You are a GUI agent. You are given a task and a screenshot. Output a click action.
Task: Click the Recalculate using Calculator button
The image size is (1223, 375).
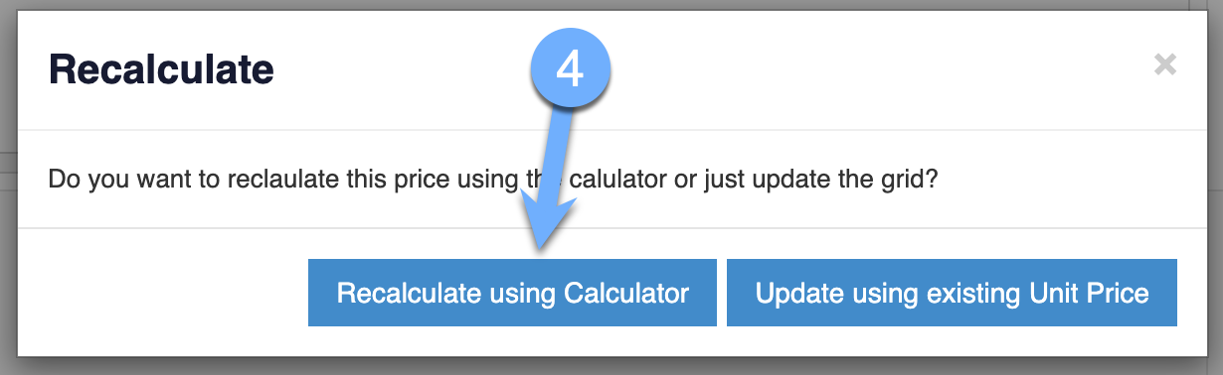click(x=512, y=293)
